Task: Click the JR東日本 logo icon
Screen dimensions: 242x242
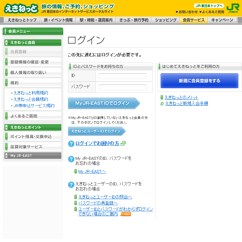Action: point(233,8)
